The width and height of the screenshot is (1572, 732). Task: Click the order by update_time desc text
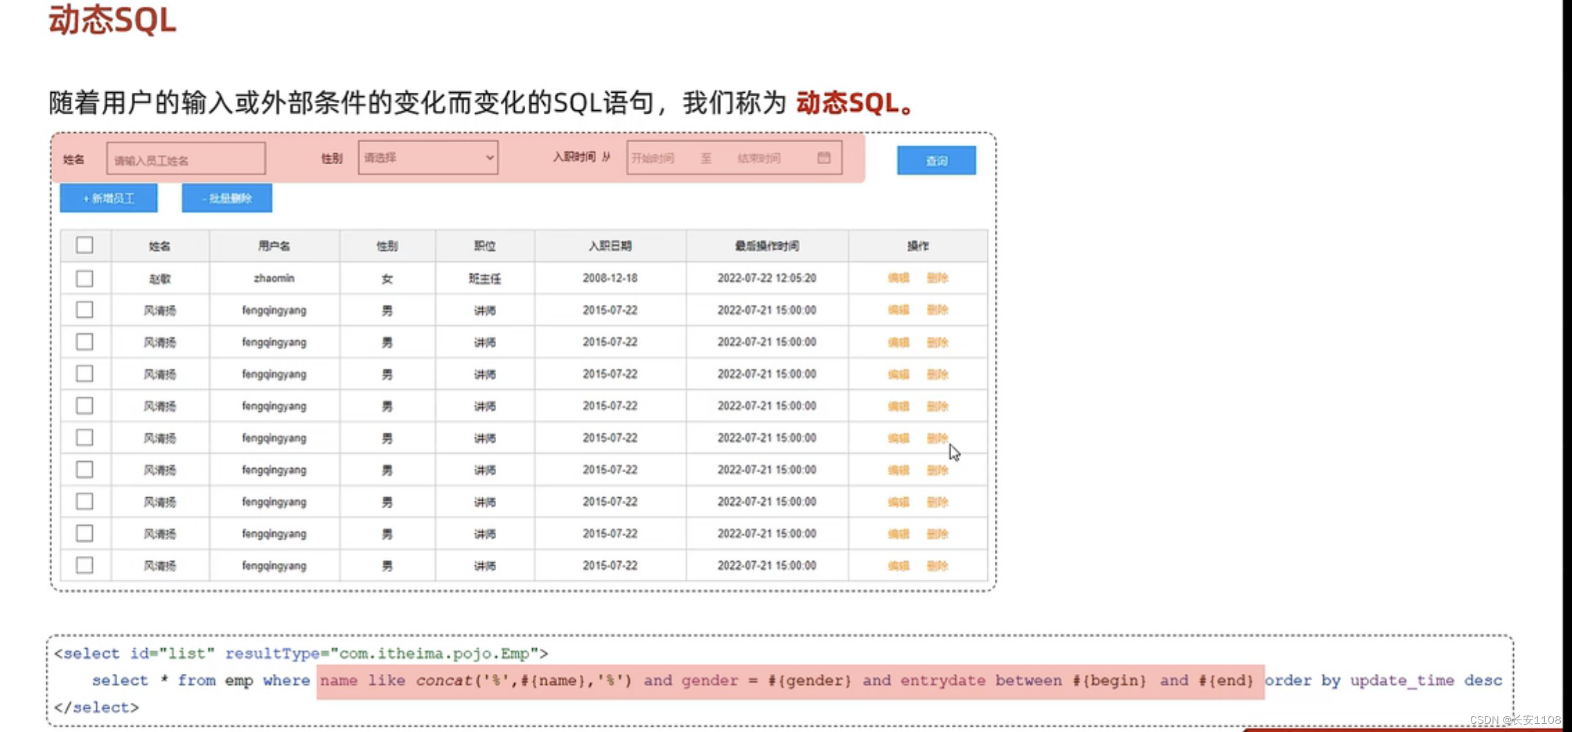[x=1384, y=681]
